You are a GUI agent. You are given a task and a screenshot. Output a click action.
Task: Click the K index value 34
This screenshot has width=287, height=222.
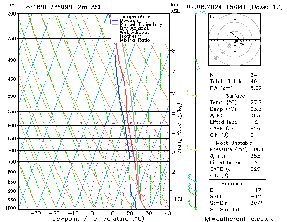click(254, 75)
